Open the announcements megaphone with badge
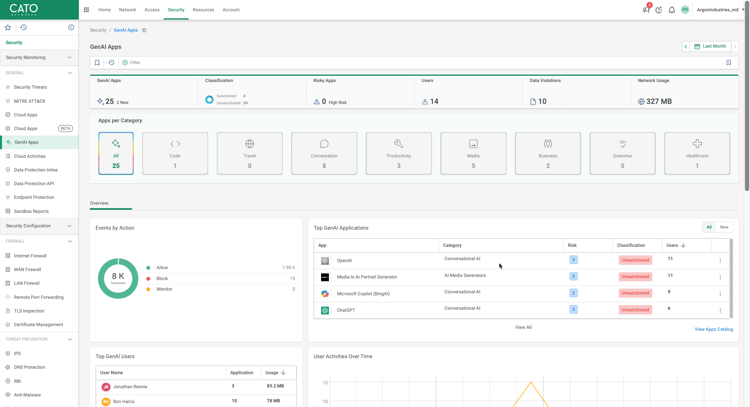The image size is (750, 407). 646,9
